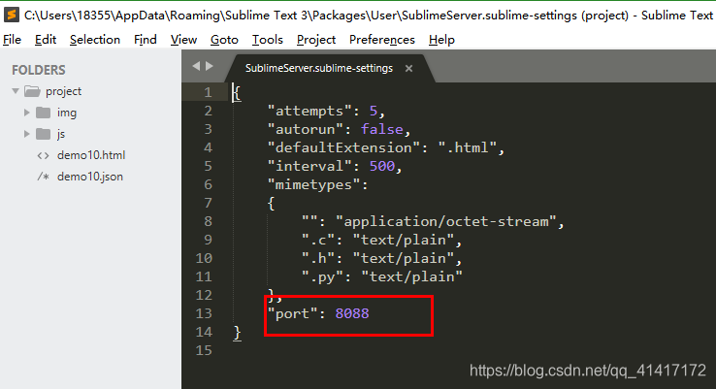The image size is (716, 389).
Task: Select the js folder icon
Action: point(43,134)
